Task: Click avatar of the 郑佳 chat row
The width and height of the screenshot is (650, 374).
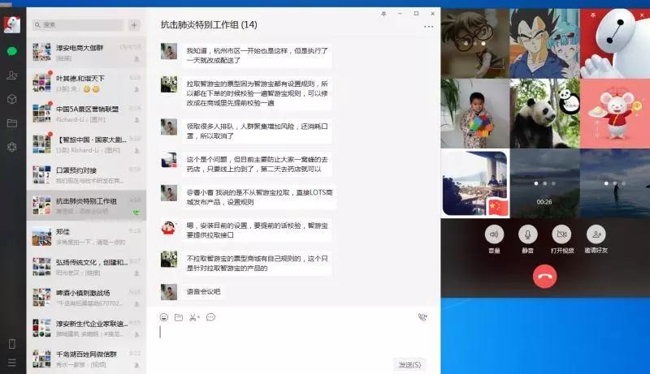Action: (42, 236)
